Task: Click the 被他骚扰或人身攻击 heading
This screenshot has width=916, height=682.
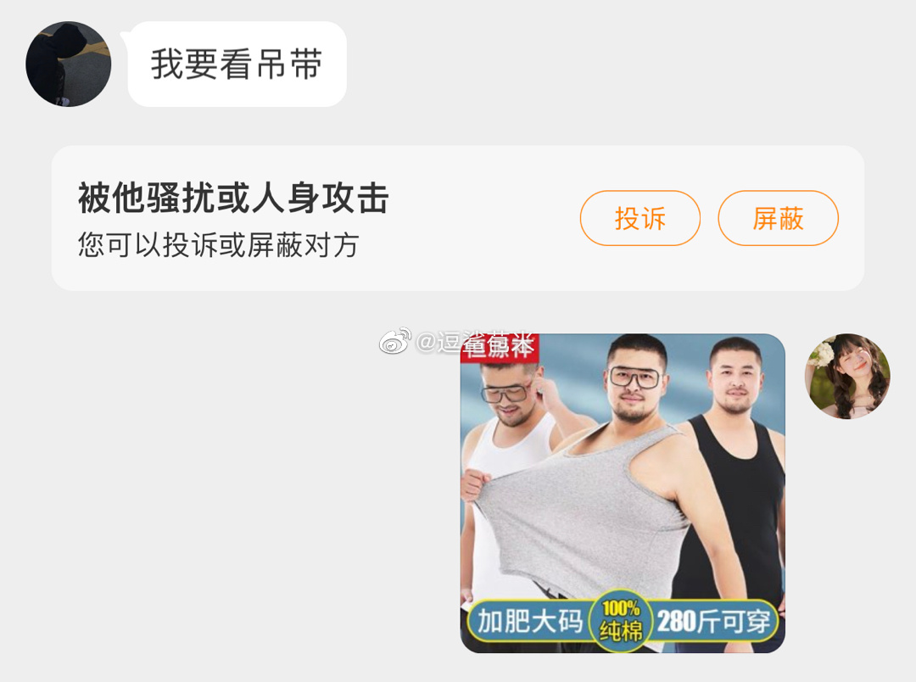Action: click(233, 198)
